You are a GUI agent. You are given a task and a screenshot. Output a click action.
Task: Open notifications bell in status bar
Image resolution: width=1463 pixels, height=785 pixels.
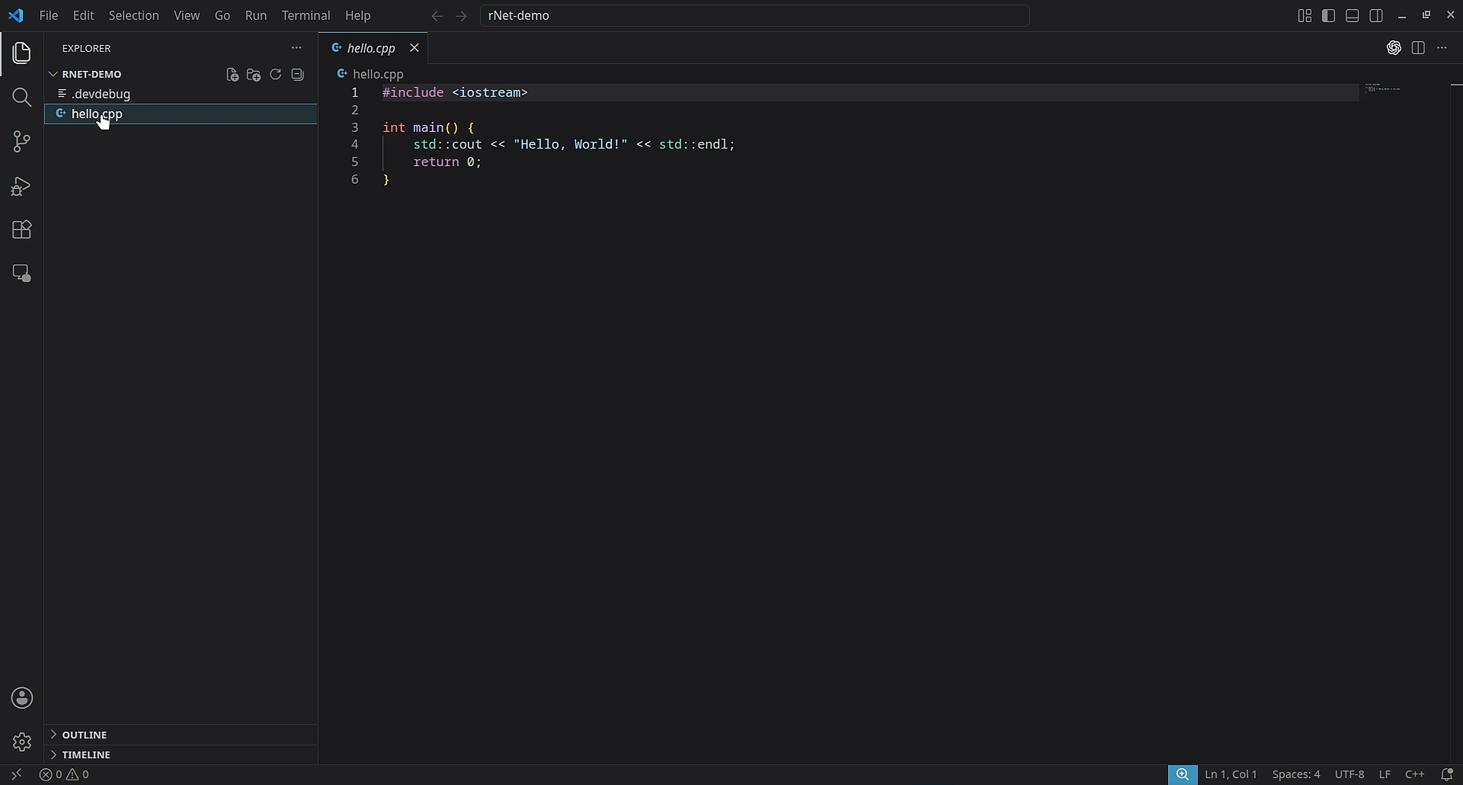(1447, 774)
